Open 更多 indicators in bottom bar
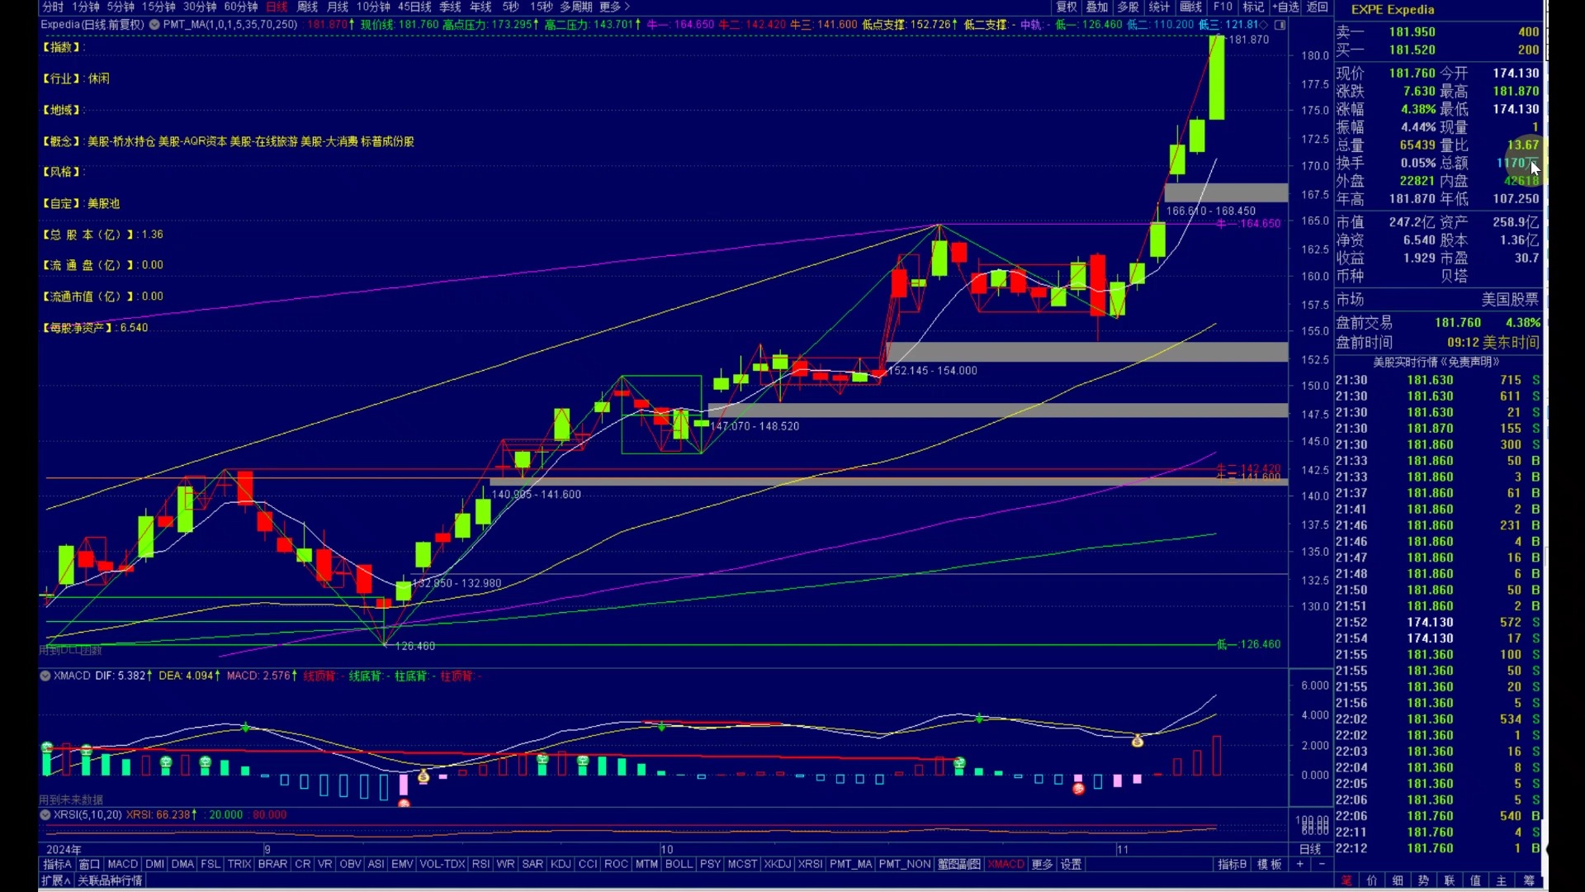The width and height of the screenshot is (1585, 892). pyautogui.click(x=1043, y=864)
